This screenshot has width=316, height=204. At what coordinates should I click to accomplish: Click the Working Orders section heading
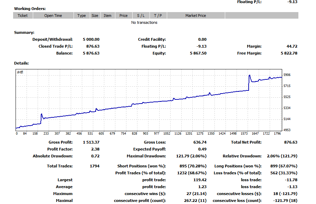pos(30,9)
